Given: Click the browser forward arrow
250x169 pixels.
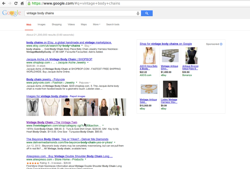Looking at the screenshot, I should (10, 3).
